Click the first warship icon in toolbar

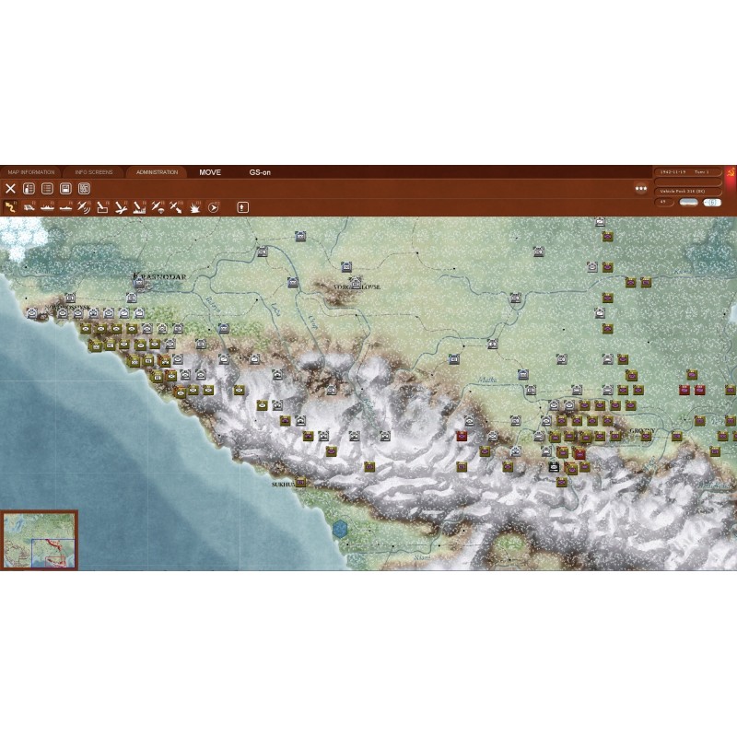(47, 207)
